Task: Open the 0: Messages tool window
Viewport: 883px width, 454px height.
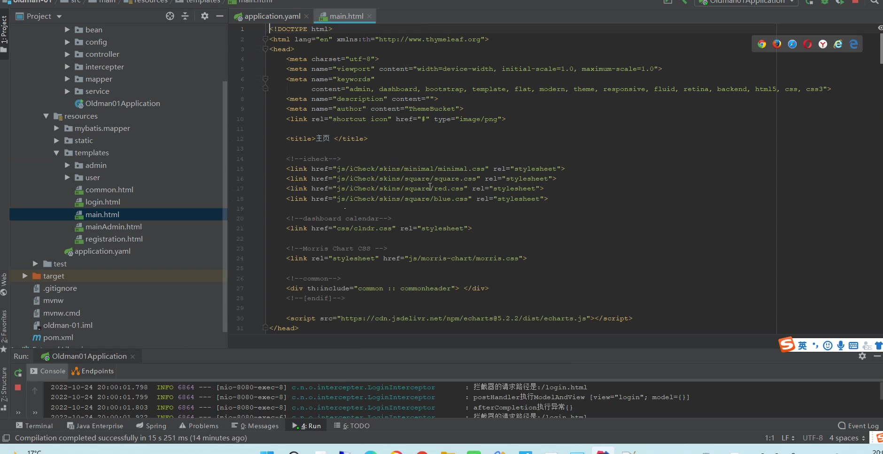Action: pyautogui.click(x=255, y=426)
